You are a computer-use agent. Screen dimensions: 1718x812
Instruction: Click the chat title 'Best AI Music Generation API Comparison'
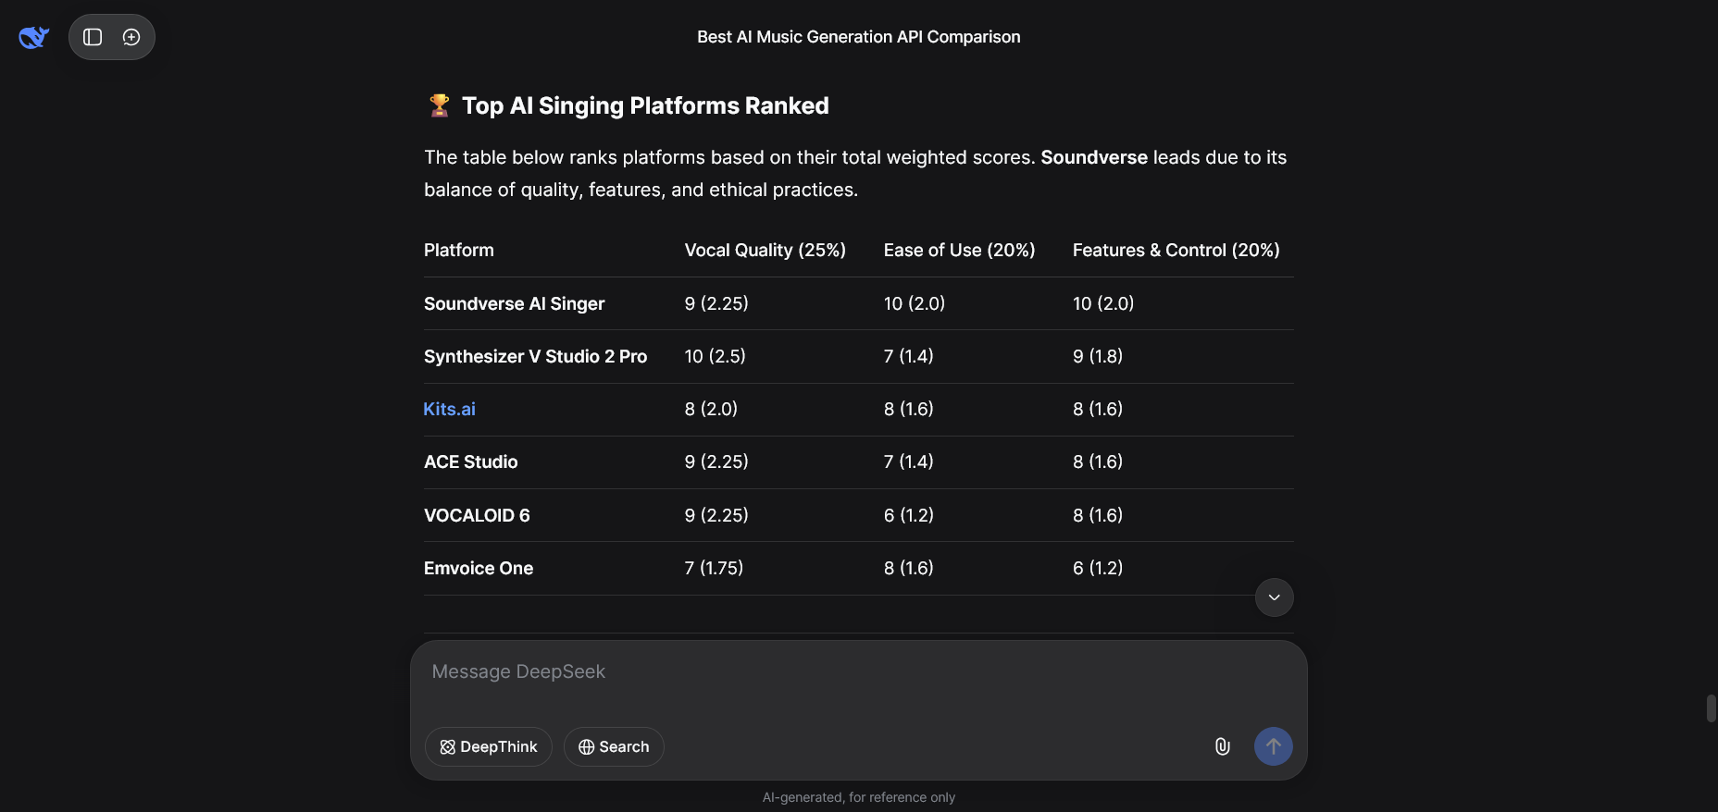point(859,37)
